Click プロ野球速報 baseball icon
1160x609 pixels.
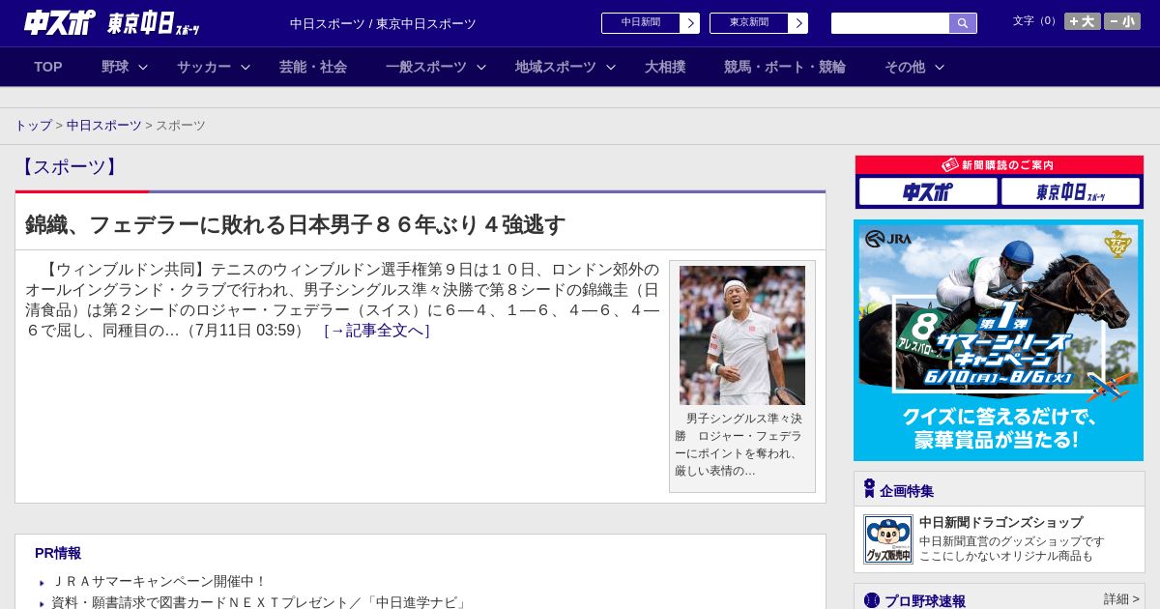tap(872, 600)
